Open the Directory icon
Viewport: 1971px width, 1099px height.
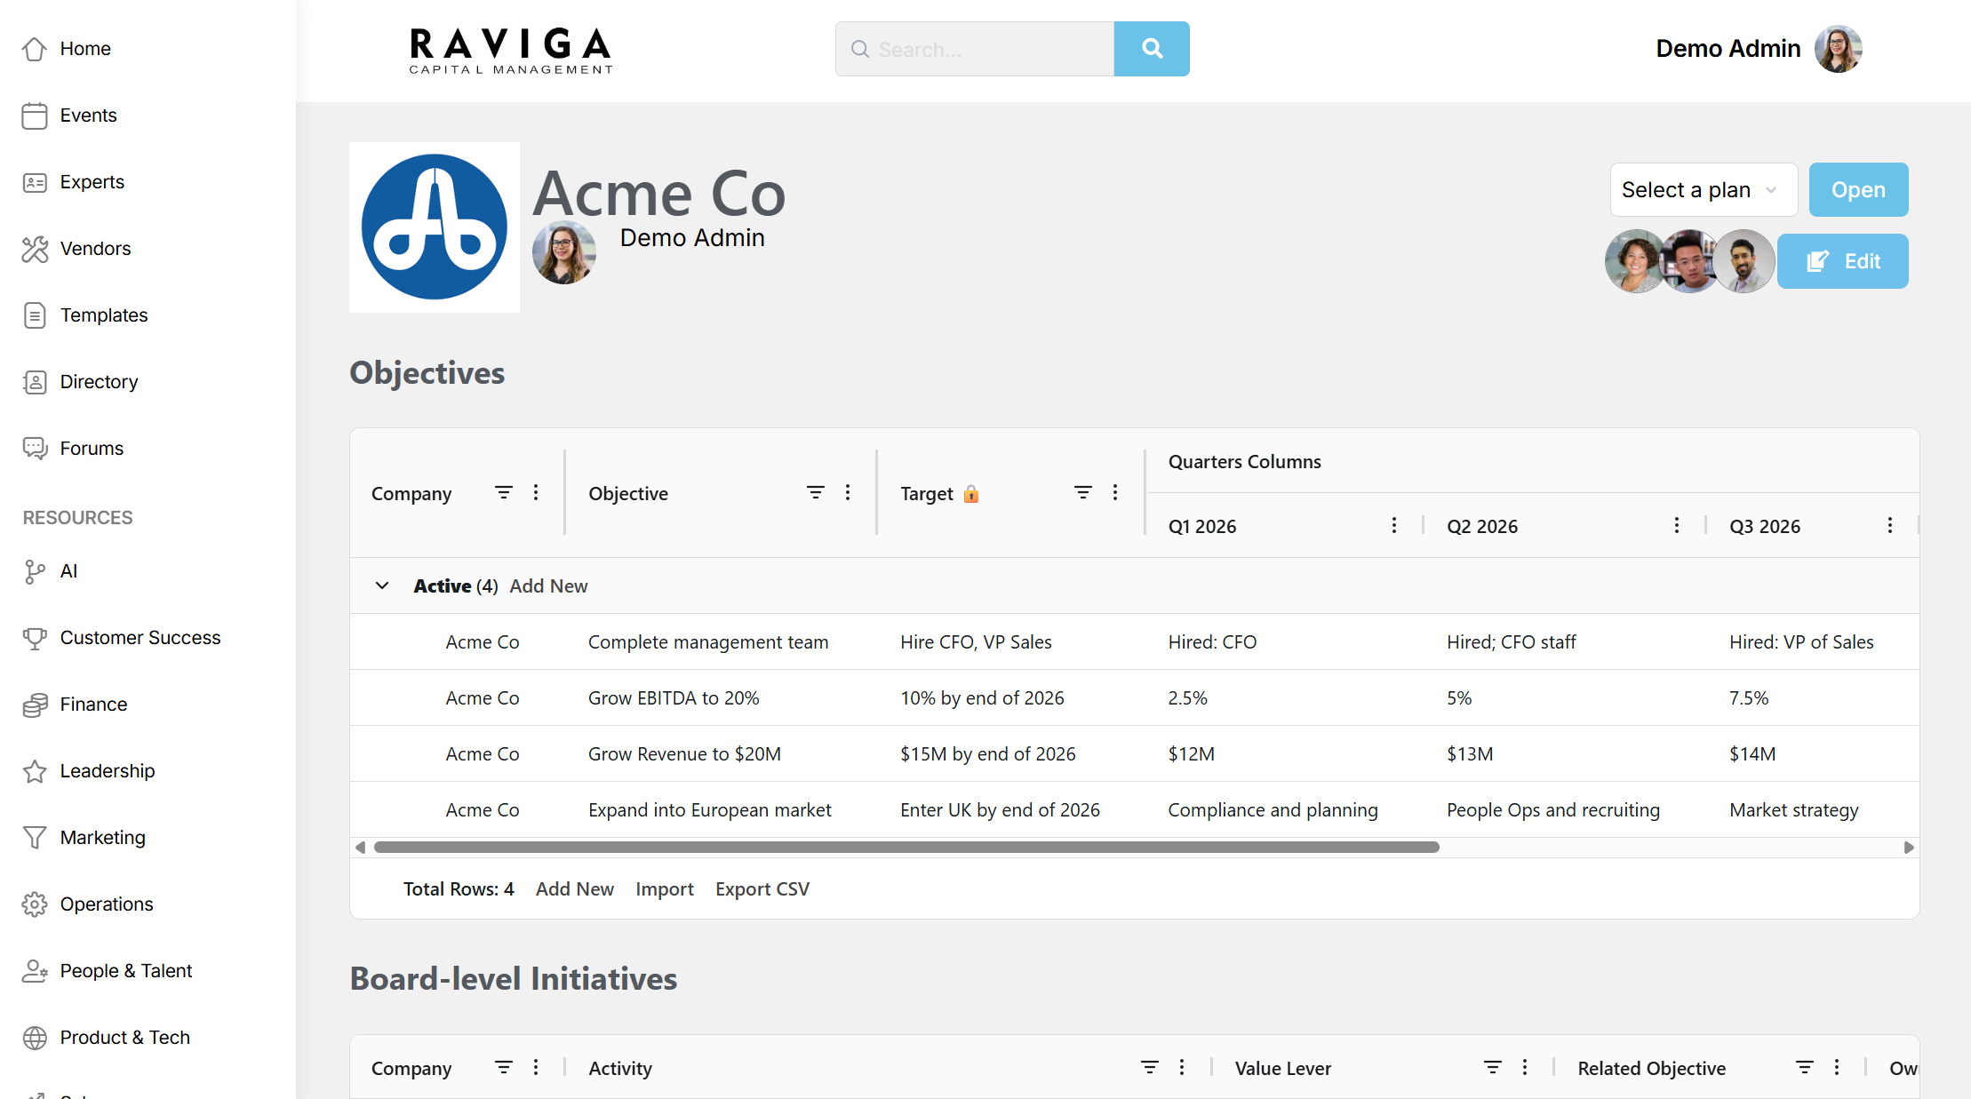(x=35, y=382)
